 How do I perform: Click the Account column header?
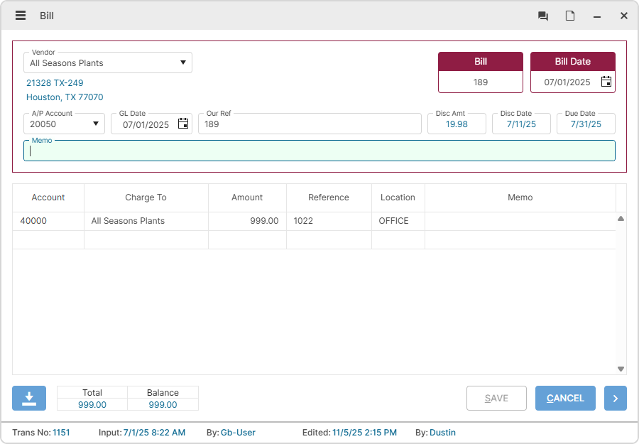48,197
